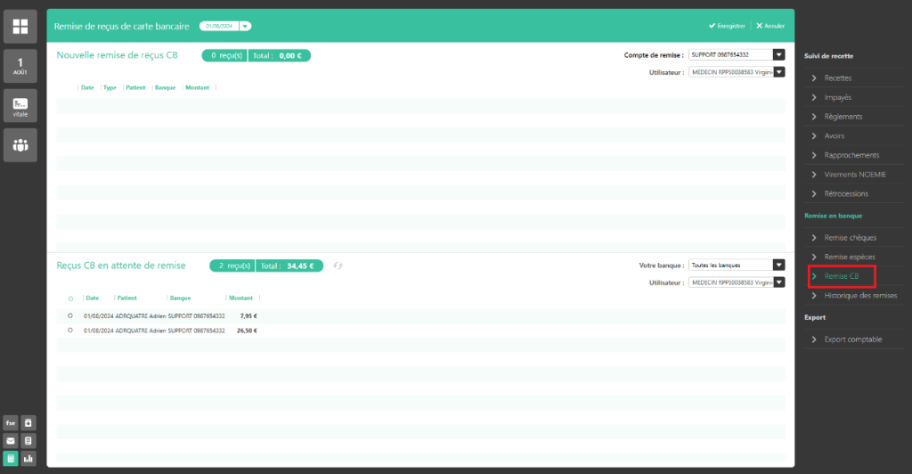
Task: Open Historique des remises menu item
Action: click(859, 295)
